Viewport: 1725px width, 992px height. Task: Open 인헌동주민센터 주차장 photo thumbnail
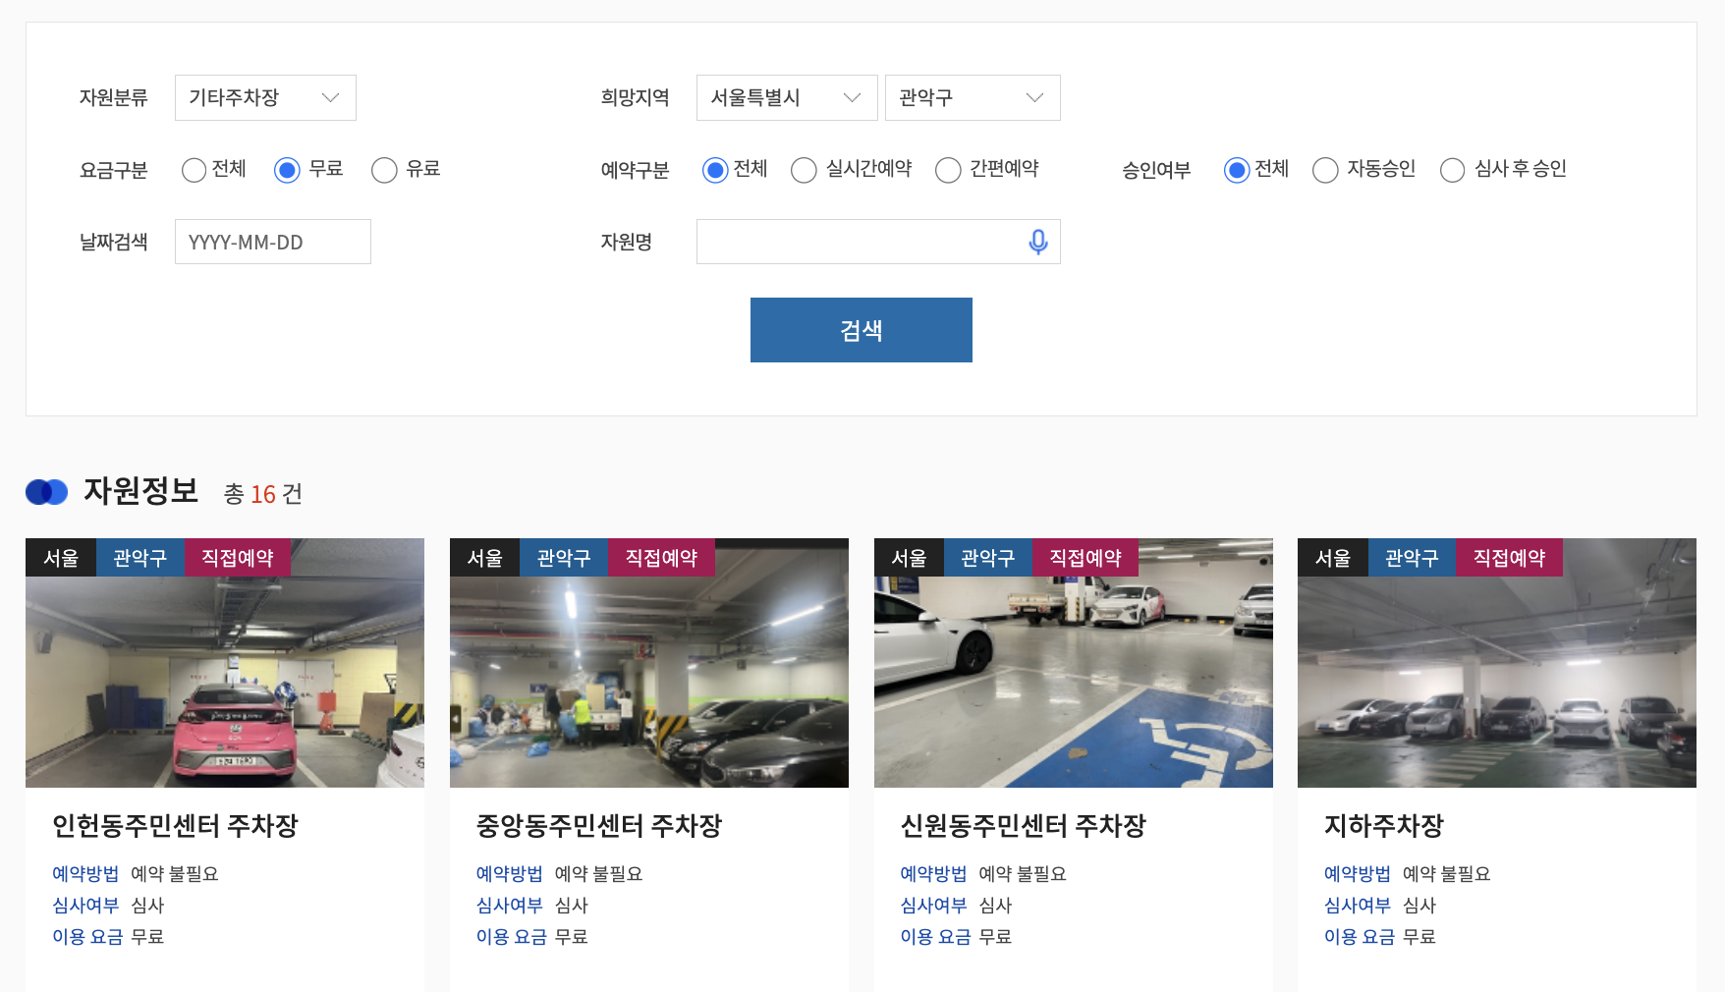(225, 663)
